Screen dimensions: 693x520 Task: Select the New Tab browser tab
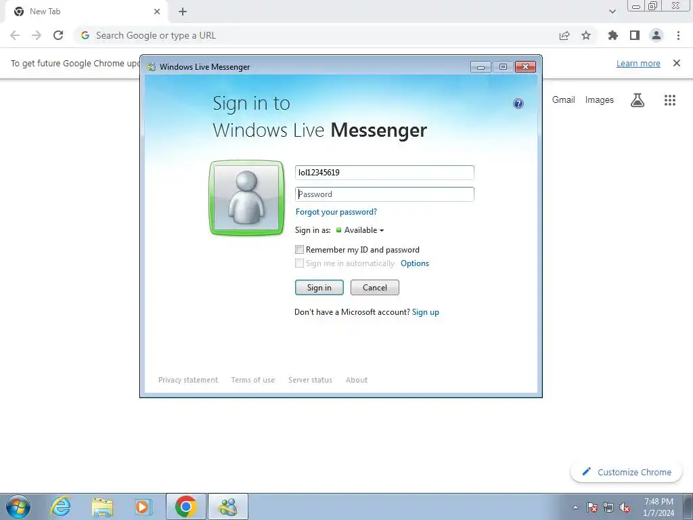point(86,12)
